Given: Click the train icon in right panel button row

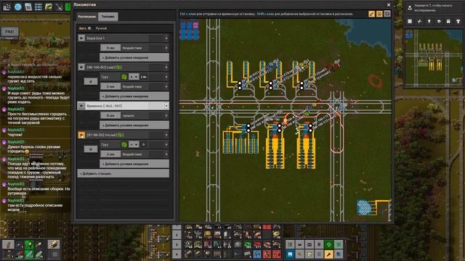Looking at the screenshot, I should [448, 21].
